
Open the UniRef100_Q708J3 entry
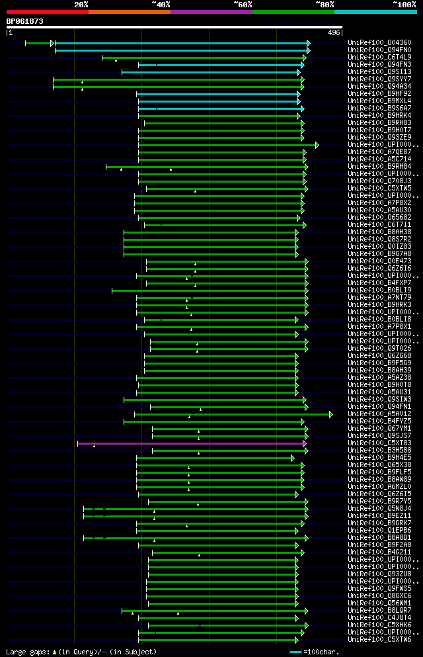tap(379, 181)
